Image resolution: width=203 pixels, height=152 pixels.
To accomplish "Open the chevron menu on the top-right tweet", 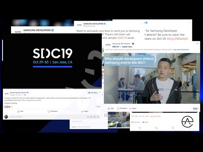I will point(189,22).
